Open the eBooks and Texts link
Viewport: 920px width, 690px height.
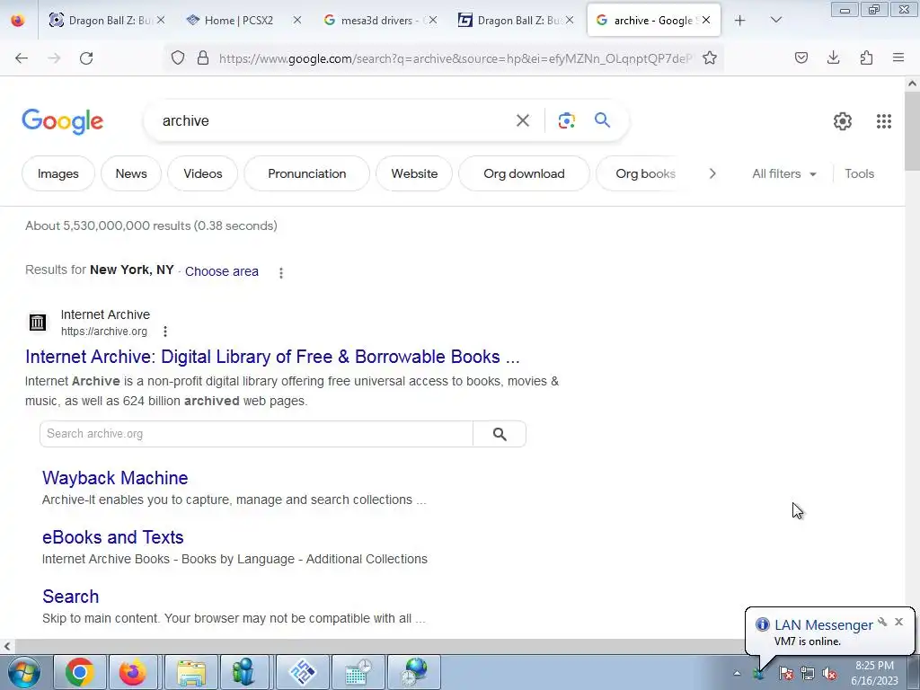tap(112, 537)
